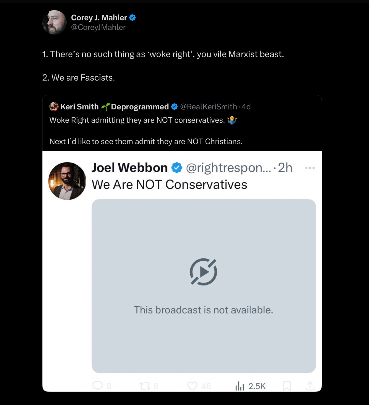Like the post with the heart icon
The width and height of the screenshot is (369, 405).
click(x=192, y=386)
